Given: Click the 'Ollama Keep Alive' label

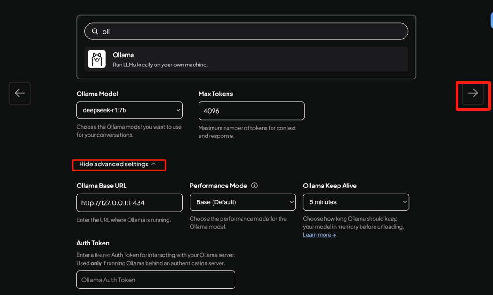Looking at the screenshot, I should pyautogui.click(x=330, y=186).
